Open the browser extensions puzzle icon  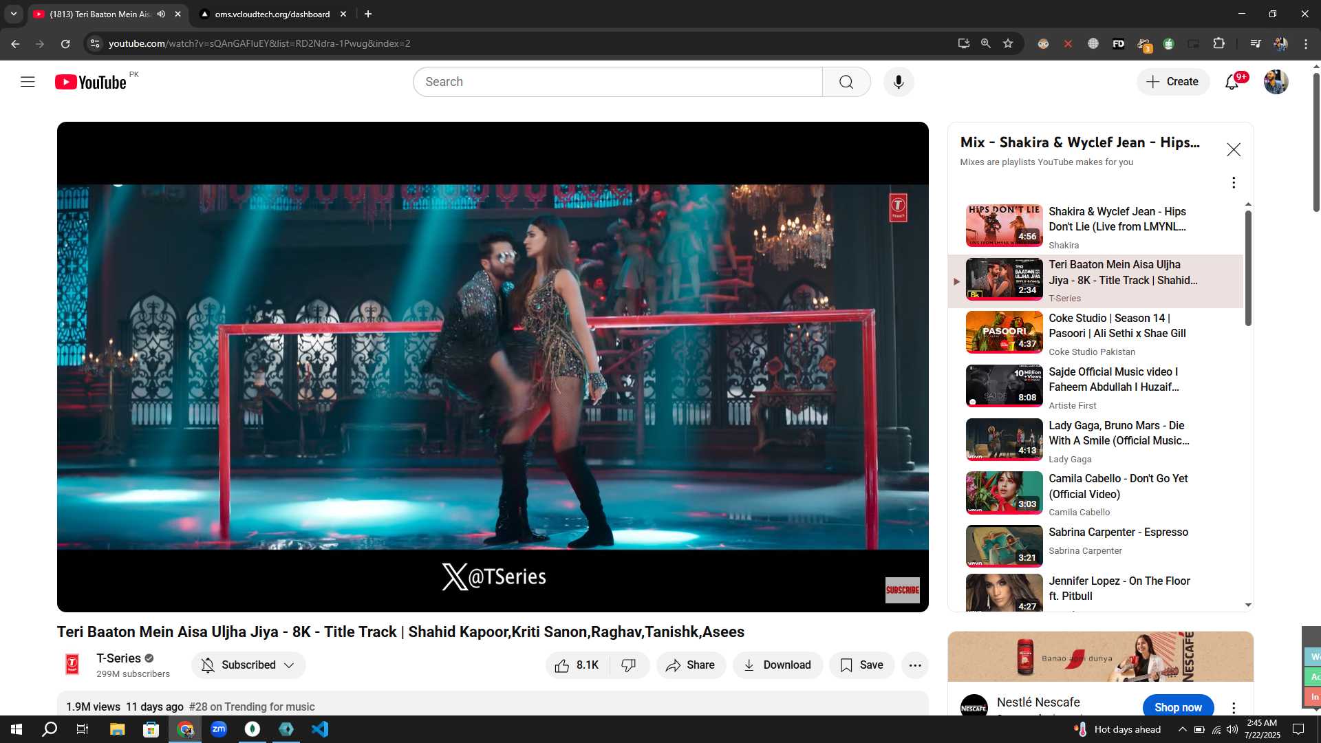1218,43
